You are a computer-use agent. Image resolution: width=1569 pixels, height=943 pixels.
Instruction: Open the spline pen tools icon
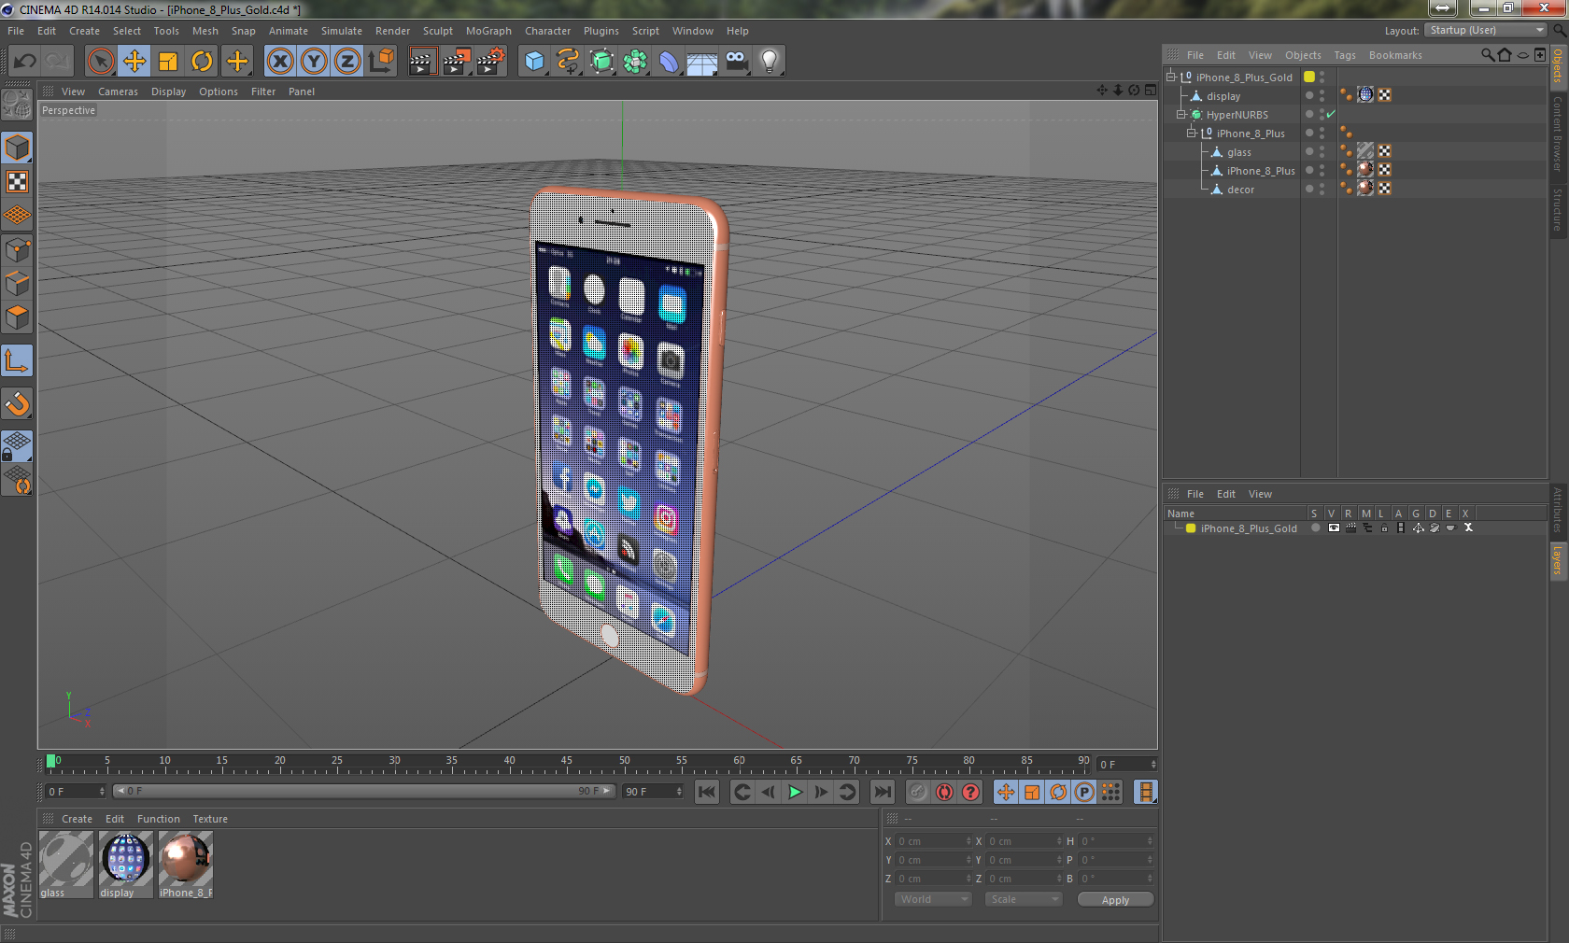click(568, 62)
